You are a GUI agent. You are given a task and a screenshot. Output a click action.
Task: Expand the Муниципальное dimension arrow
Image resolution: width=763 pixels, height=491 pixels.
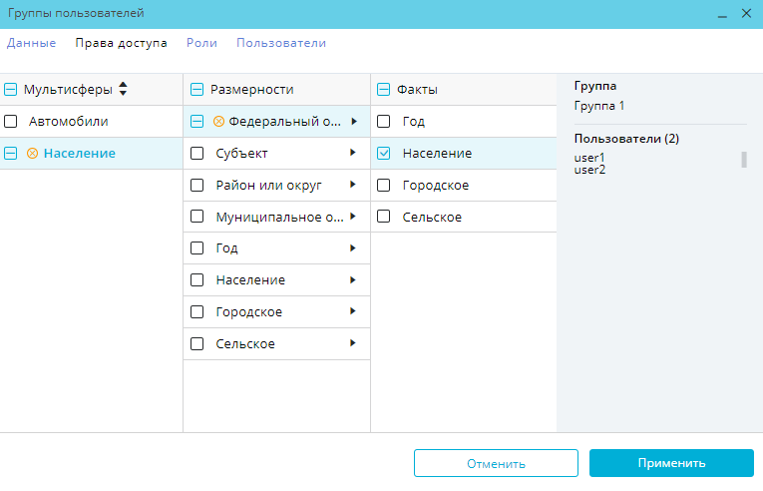(x=353, y=217)
